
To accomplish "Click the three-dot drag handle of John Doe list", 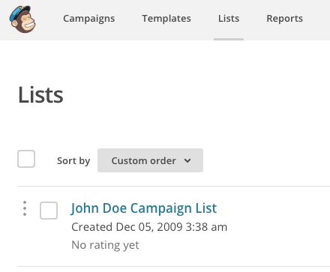I will [25, 208].
